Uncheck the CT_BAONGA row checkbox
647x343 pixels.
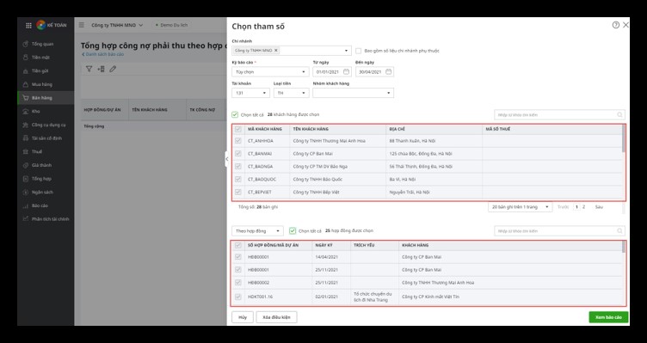238,167
